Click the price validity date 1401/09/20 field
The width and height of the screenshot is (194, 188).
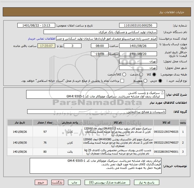tap(138, 54)
